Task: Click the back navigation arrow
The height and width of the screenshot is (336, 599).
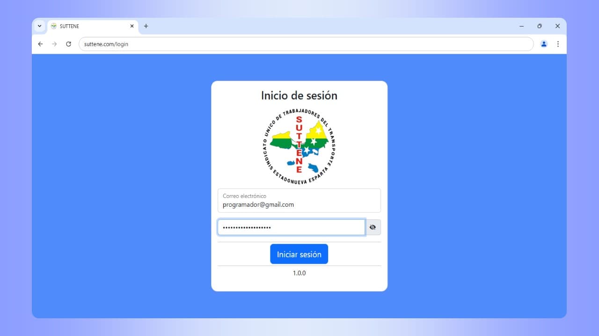Action: point(40,44)
